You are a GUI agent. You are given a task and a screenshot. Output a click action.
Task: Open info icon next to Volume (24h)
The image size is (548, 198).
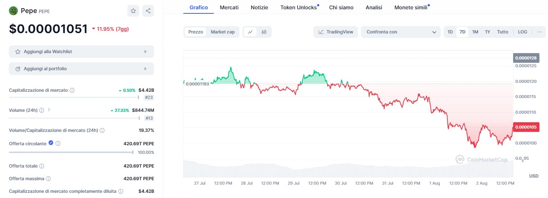42,110
